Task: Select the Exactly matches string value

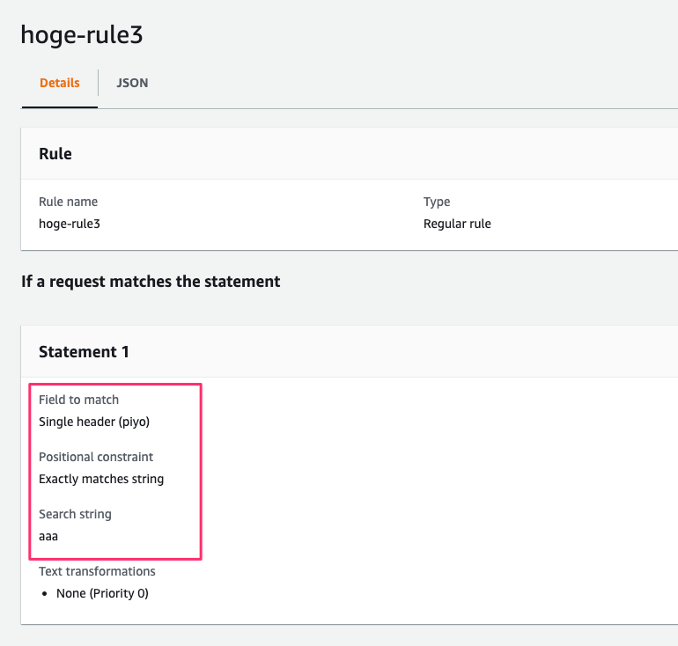Action: click(101, 479)
